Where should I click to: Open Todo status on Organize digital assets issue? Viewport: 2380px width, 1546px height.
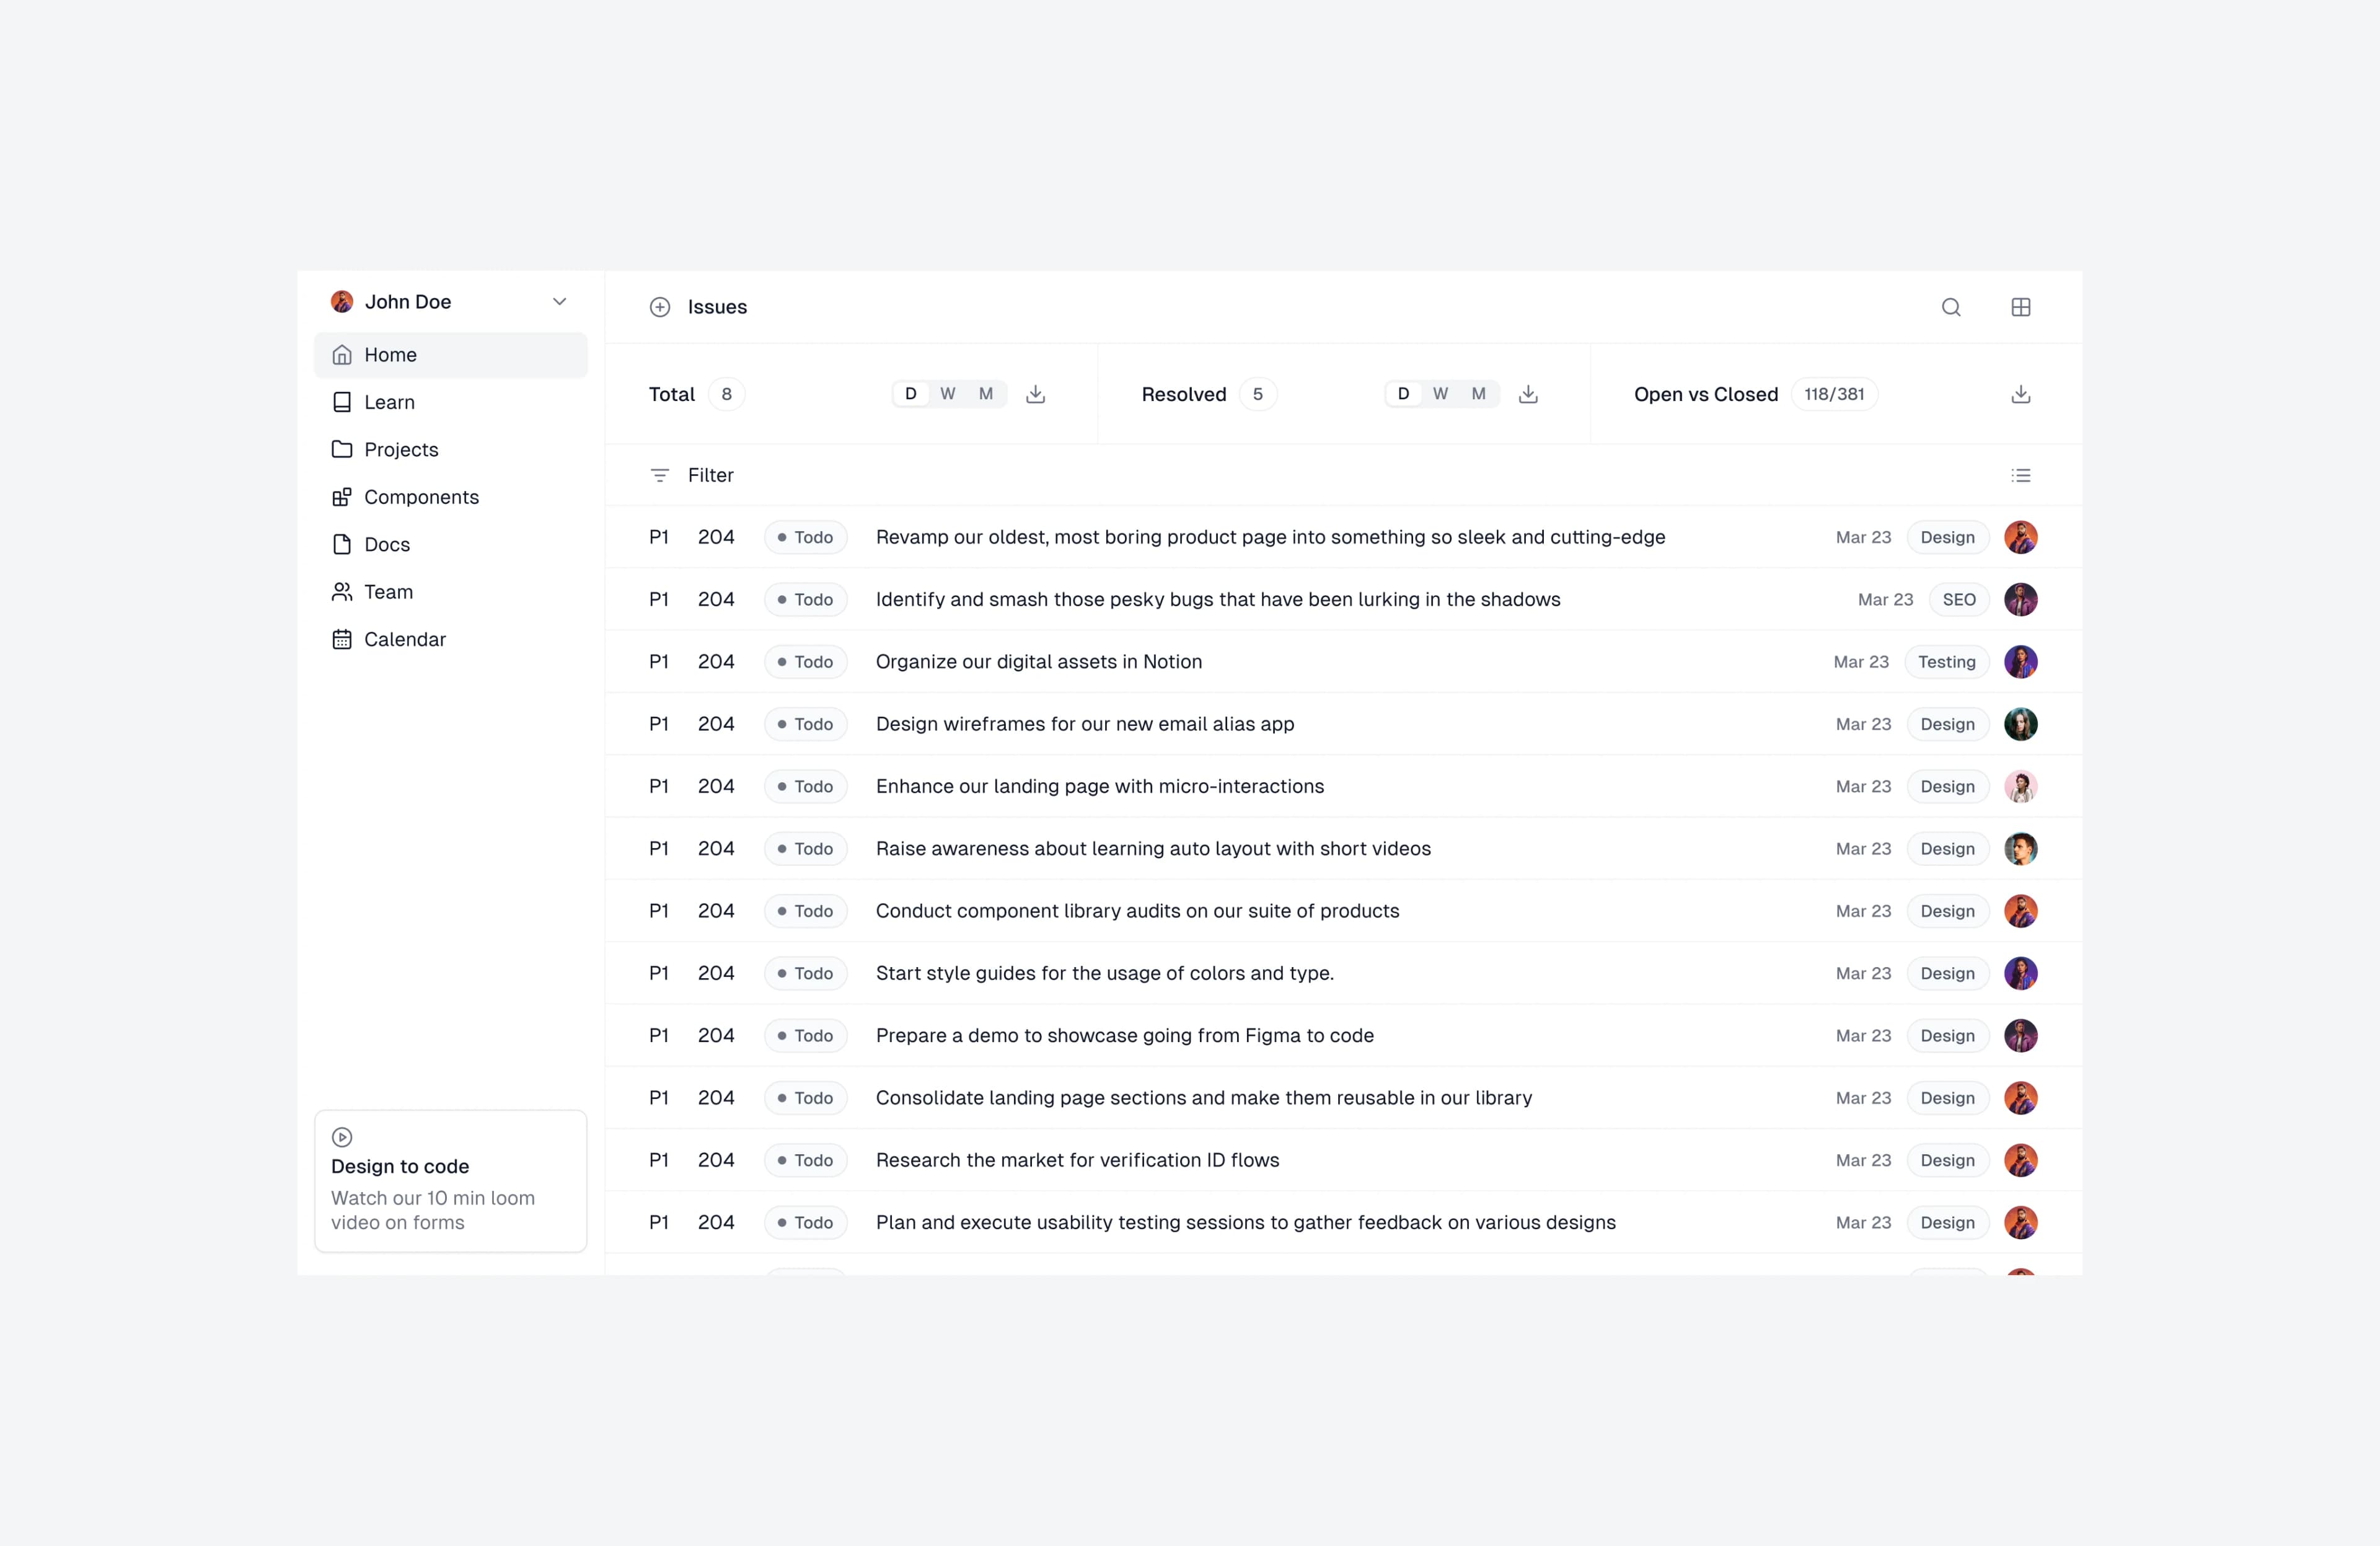[806, 662]
